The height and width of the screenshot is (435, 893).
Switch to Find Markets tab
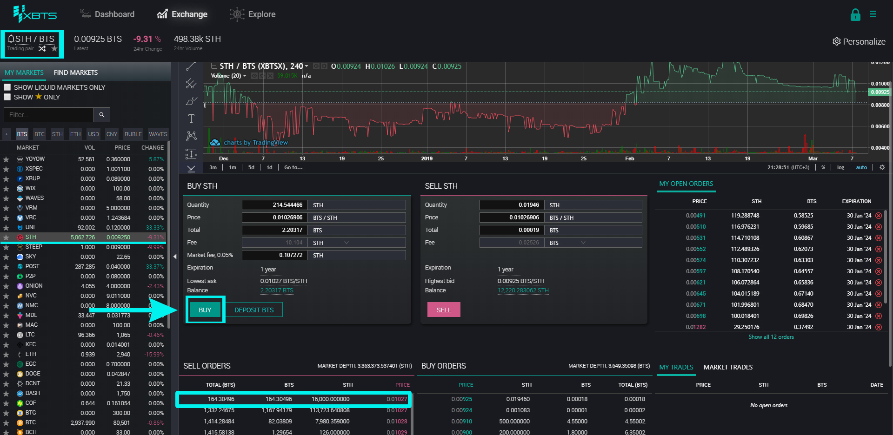(76, 72)
